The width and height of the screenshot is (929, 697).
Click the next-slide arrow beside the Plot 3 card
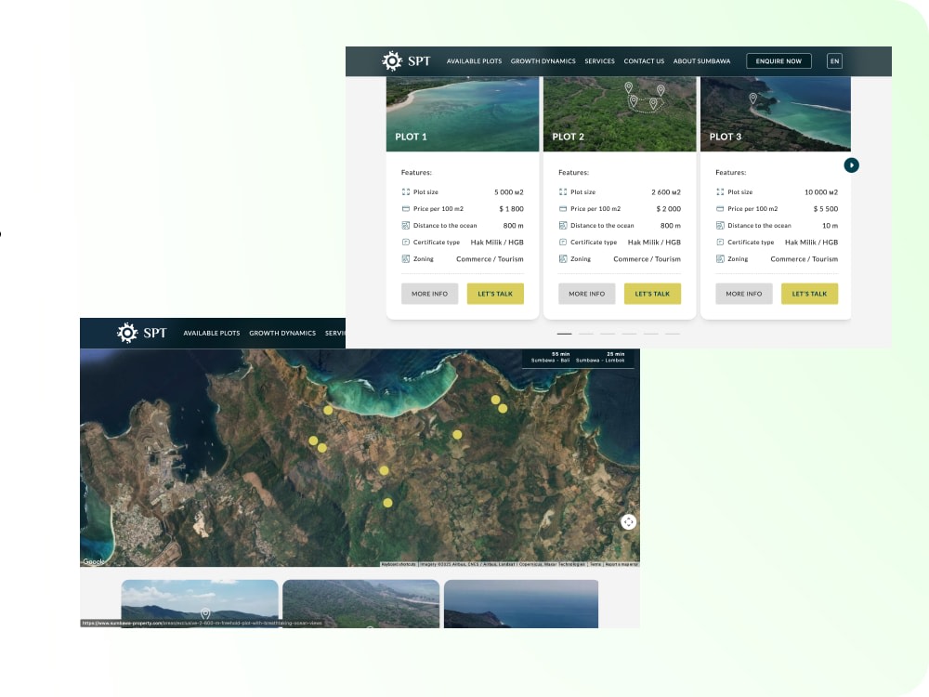(851, 165)
